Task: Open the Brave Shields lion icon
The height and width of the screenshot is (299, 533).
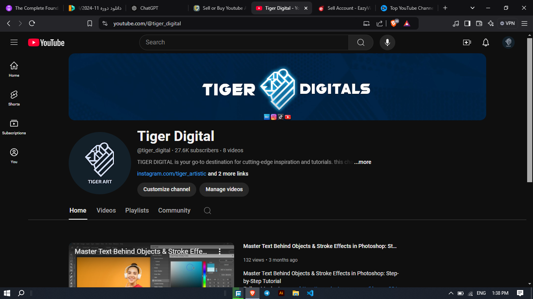Action: [394, 23]
